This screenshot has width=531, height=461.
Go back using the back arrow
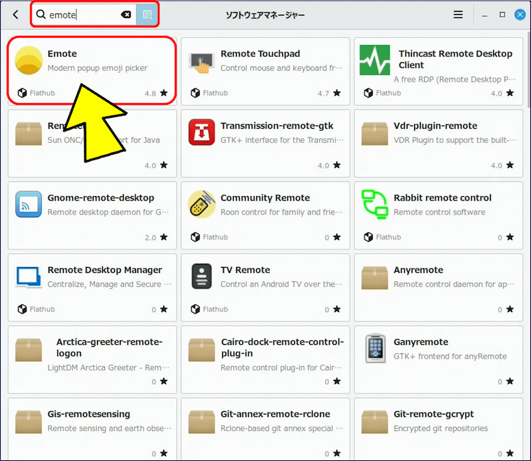[x=15, y=15]
